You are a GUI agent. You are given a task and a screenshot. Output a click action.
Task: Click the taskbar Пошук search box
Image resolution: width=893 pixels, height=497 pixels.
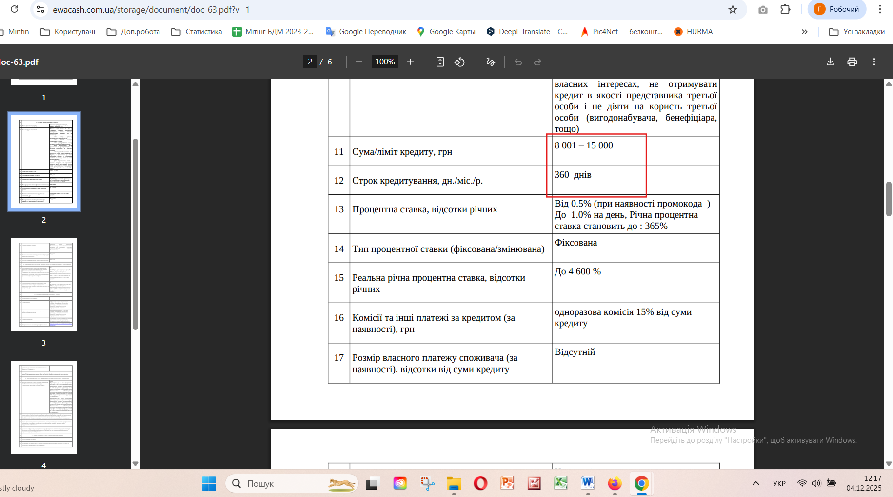coord(292,483)
